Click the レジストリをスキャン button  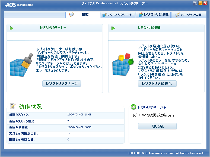coord(62,84)
